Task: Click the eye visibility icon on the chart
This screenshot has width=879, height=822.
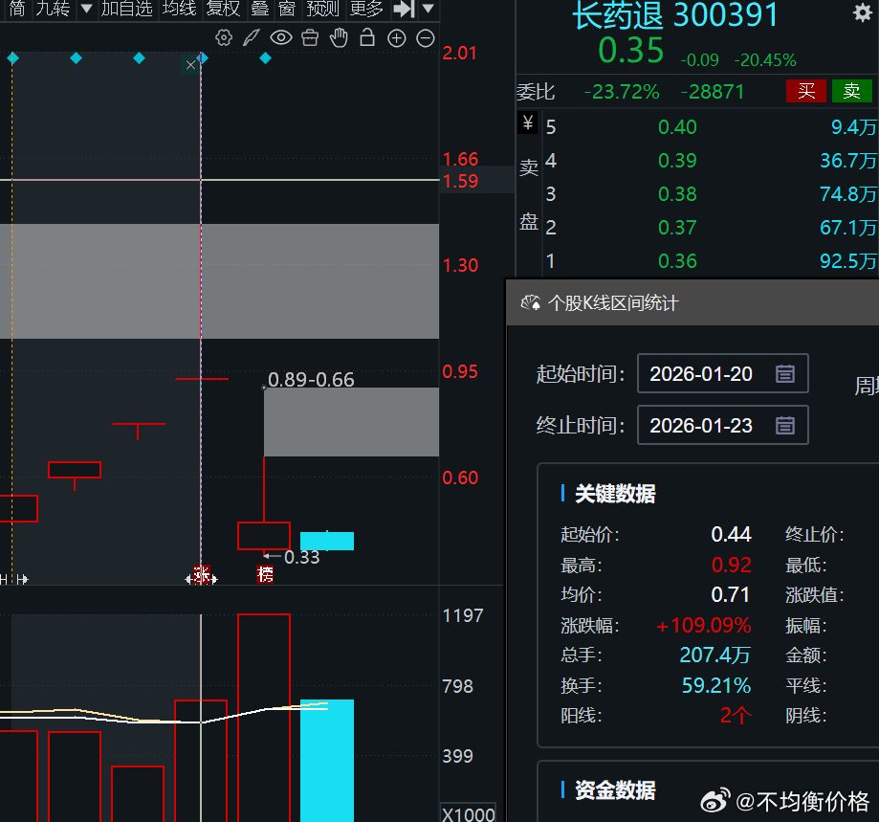Action: 280,38
